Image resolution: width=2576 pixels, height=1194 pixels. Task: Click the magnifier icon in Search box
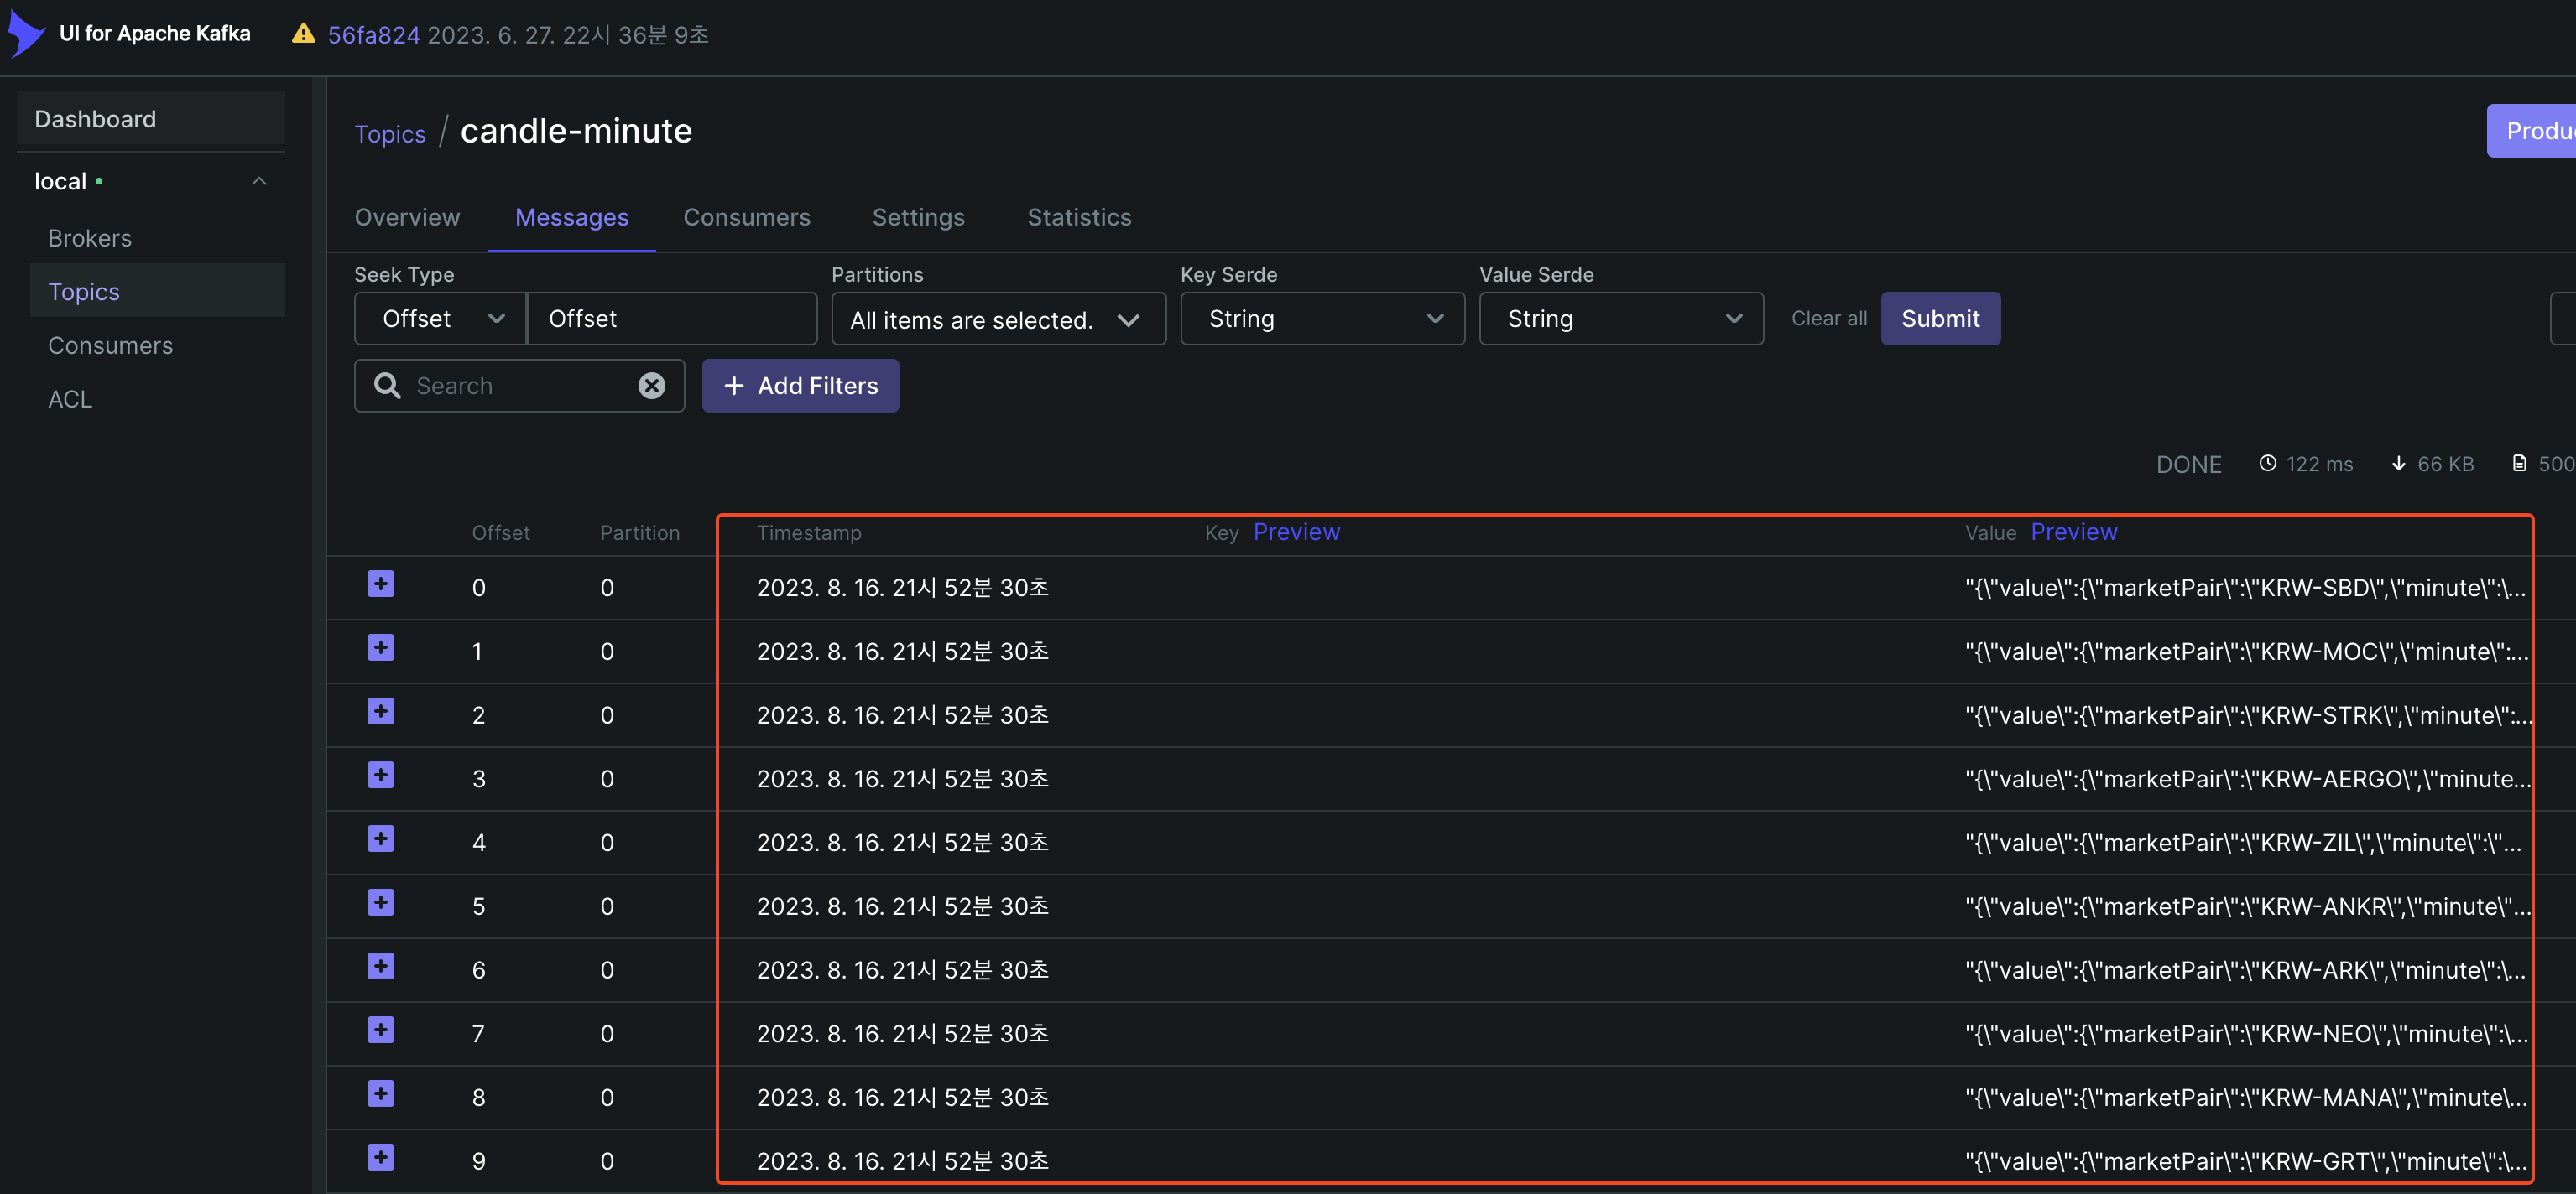387,386
